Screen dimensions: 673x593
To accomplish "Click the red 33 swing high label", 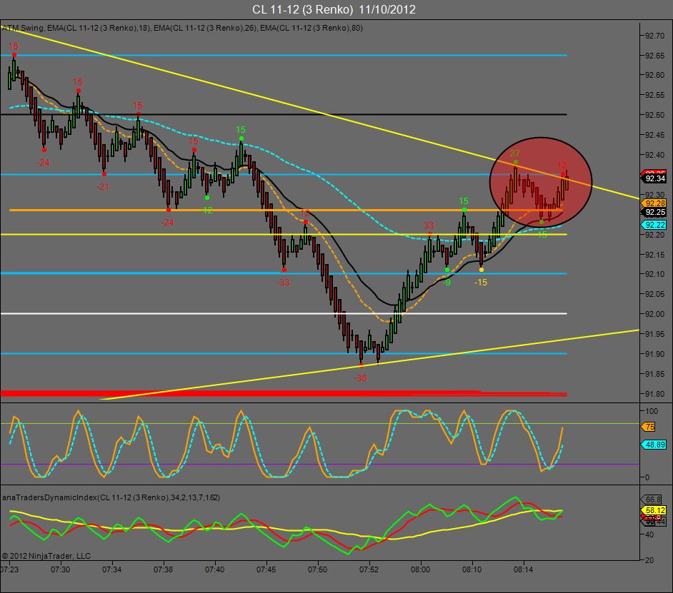I will coord(429,225).
